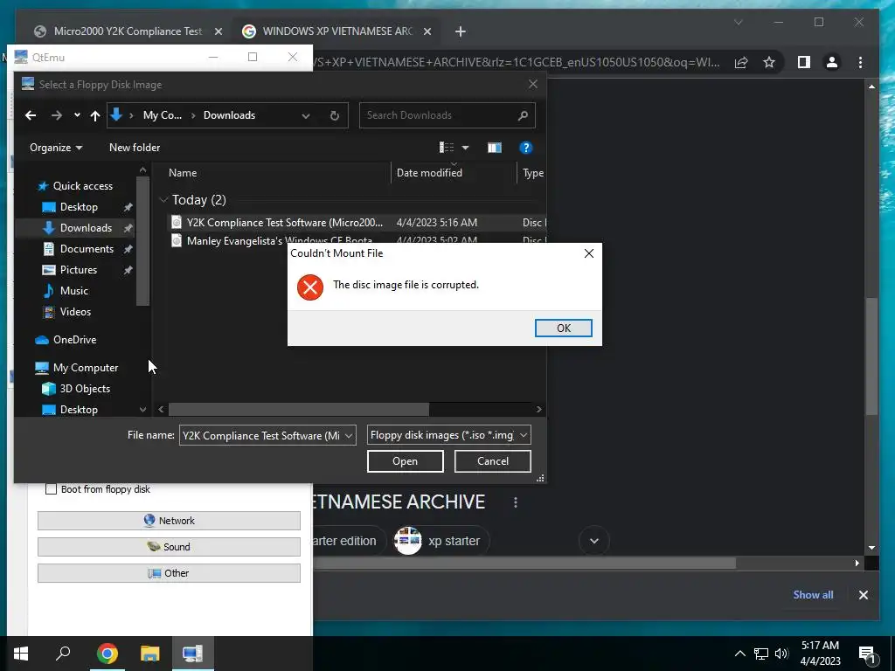
Task: Open the File name combo box dropdown
Action: point(348,435)
